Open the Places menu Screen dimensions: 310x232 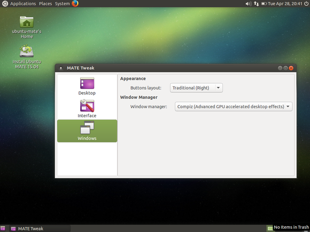(45, 4)
